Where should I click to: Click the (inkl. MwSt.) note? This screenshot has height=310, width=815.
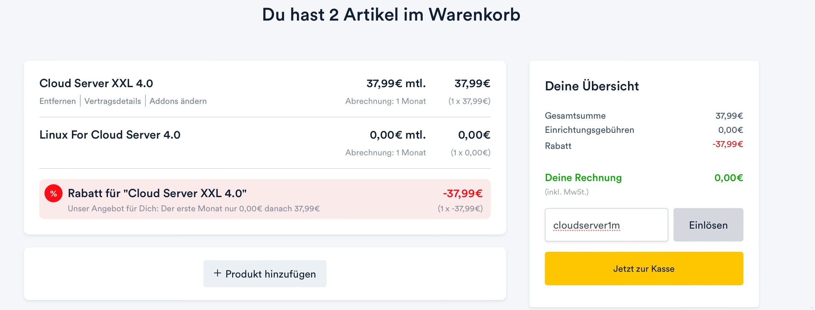(x=566, y=192)
